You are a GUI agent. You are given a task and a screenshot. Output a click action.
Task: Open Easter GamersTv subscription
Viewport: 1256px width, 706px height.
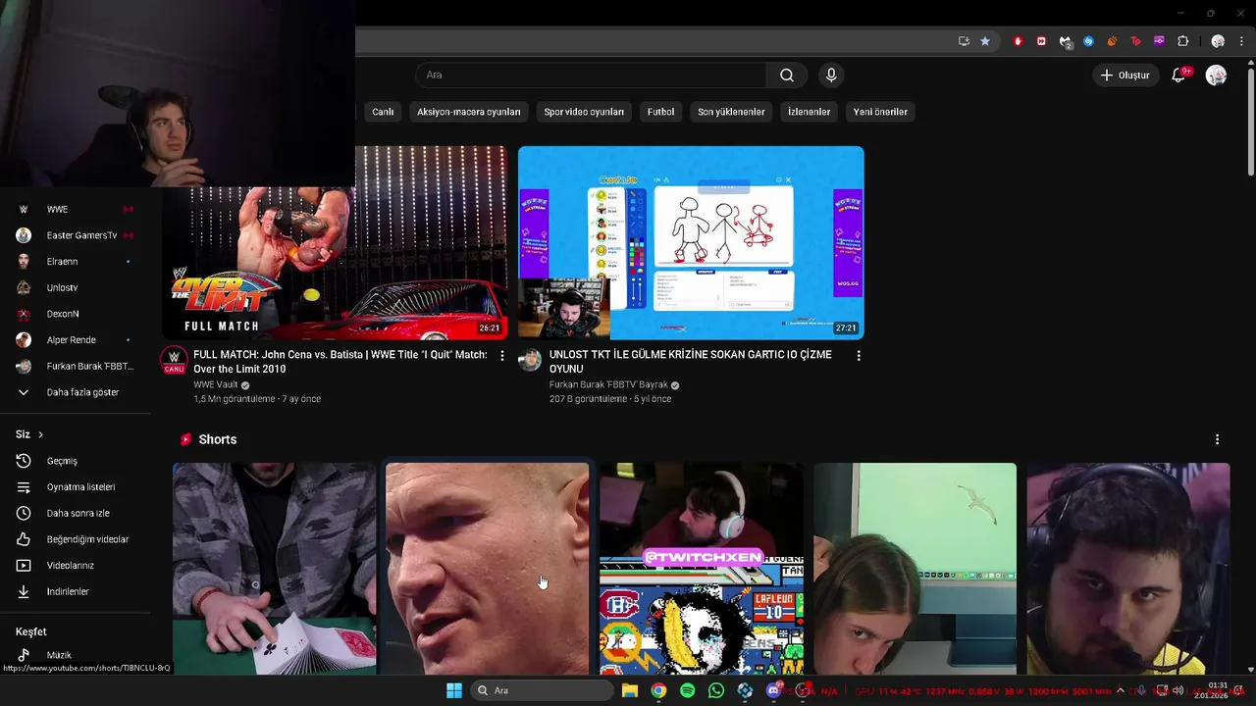(x=77, y=235)
